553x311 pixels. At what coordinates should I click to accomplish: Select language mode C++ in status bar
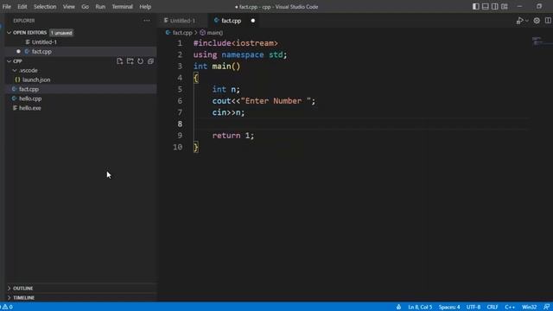(x=510, y=307)
